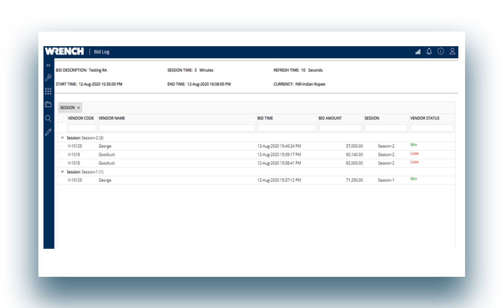The width and height of the screenshot is (503, 308).
Task: Open the info icon in the top bar
Action: tap(441, 51)
